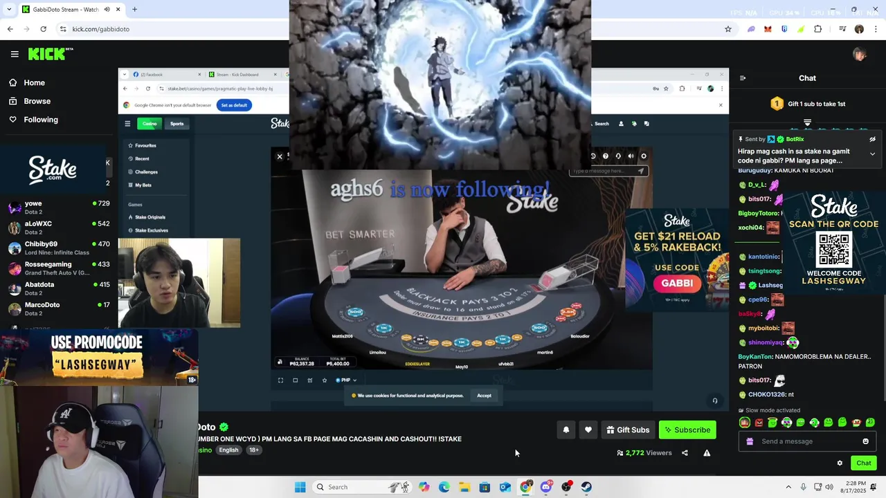Open a new Chrome tab

tap(134, 10)
